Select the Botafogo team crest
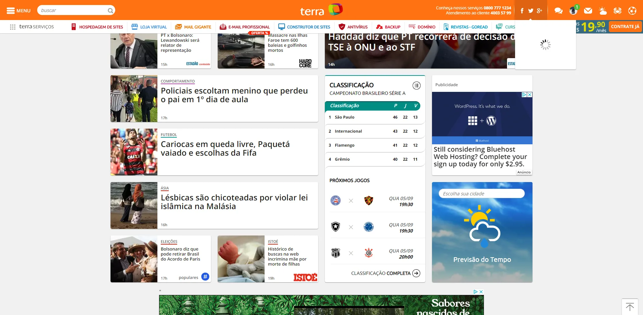Viewport: 643px width, 315px height. point(336,227)
